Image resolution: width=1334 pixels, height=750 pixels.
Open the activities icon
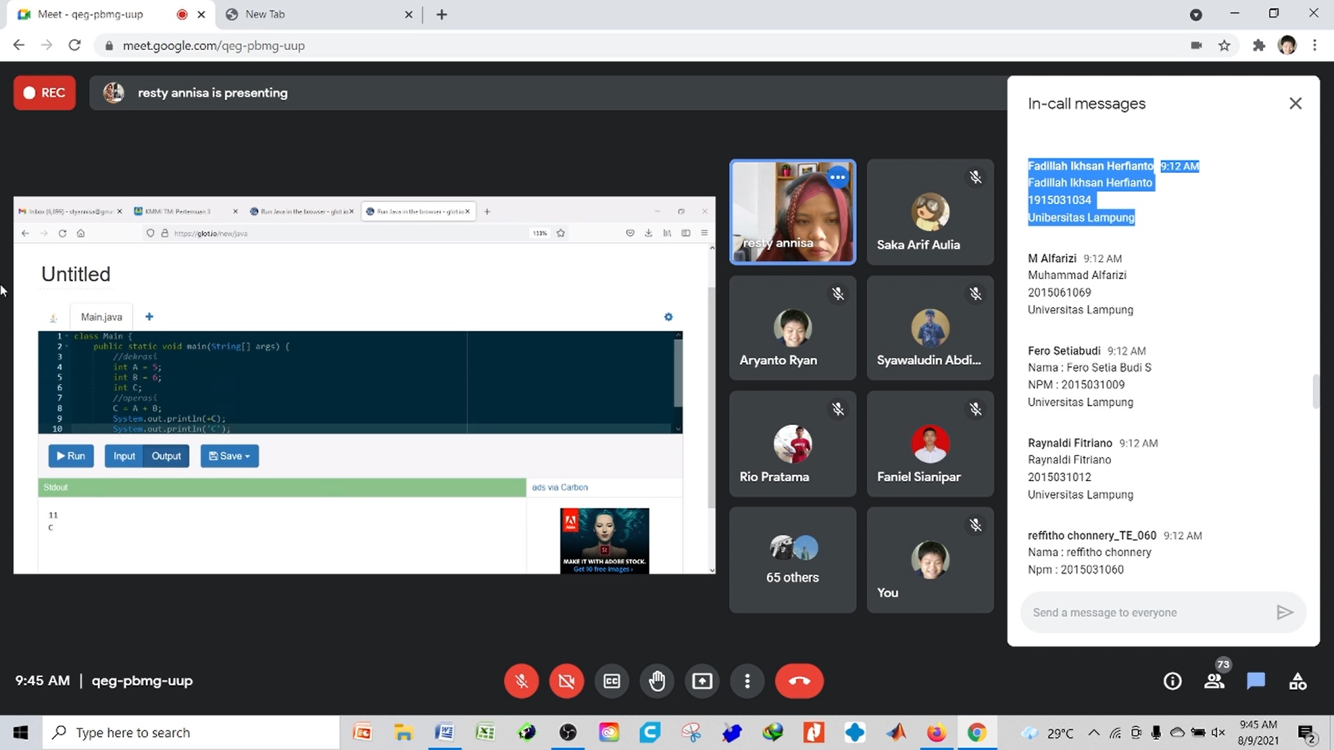click(1297, 681)
